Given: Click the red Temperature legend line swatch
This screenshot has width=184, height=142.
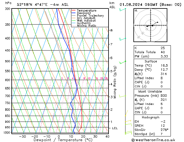Looking at the screenshot, I should [73, 10].
